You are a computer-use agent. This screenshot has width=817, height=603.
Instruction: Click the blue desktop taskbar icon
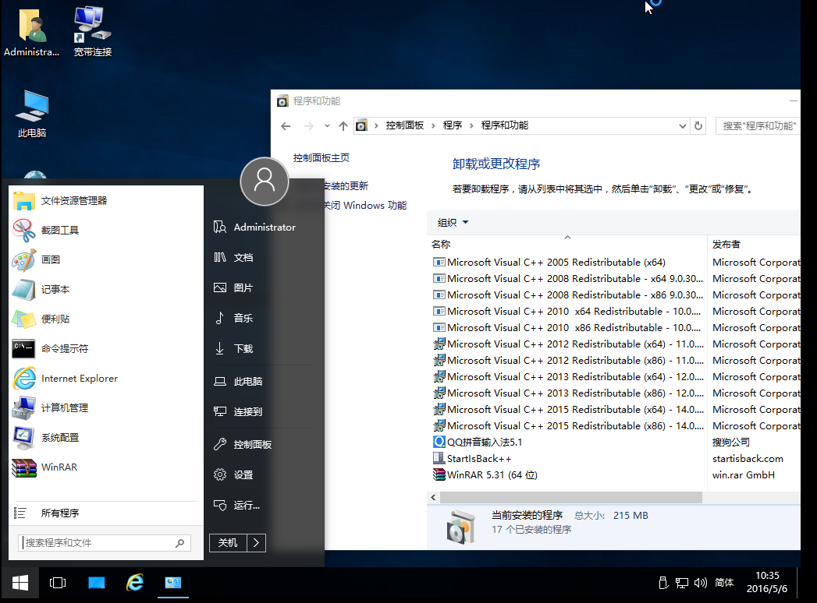pyautogui.click(x=97, y=583)
